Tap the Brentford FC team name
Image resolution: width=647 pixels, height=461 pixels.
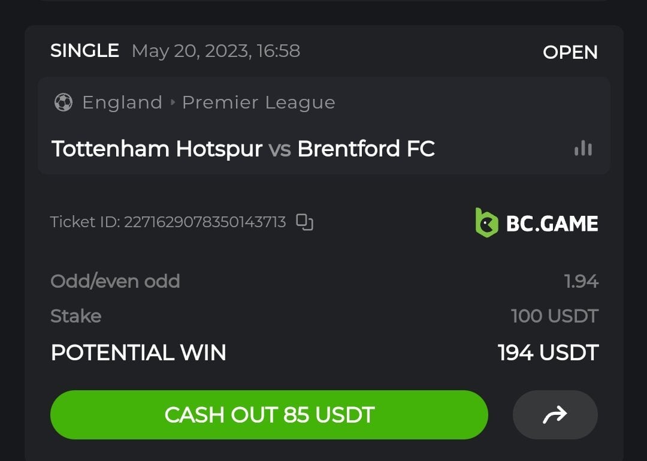point(366,149)
